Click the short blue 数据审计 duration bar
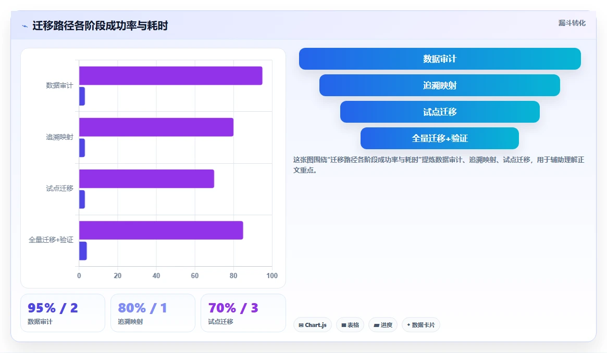The width and height of the screenshot is (607, 353). [x=82, y=96]
